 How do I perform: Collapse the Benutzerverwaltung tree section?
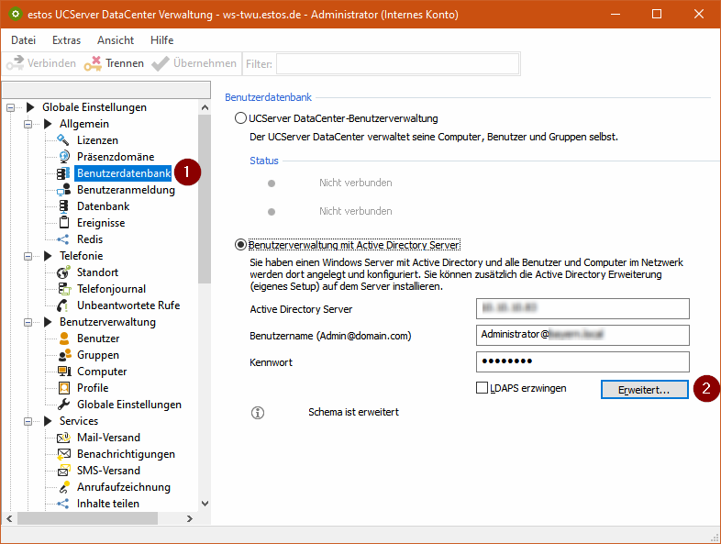tap(28, 322)
